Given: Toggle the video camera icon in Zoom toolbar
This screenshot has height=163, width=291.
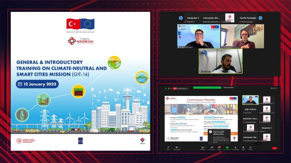Looking at the screenshot, I should [x=177, y=147].
